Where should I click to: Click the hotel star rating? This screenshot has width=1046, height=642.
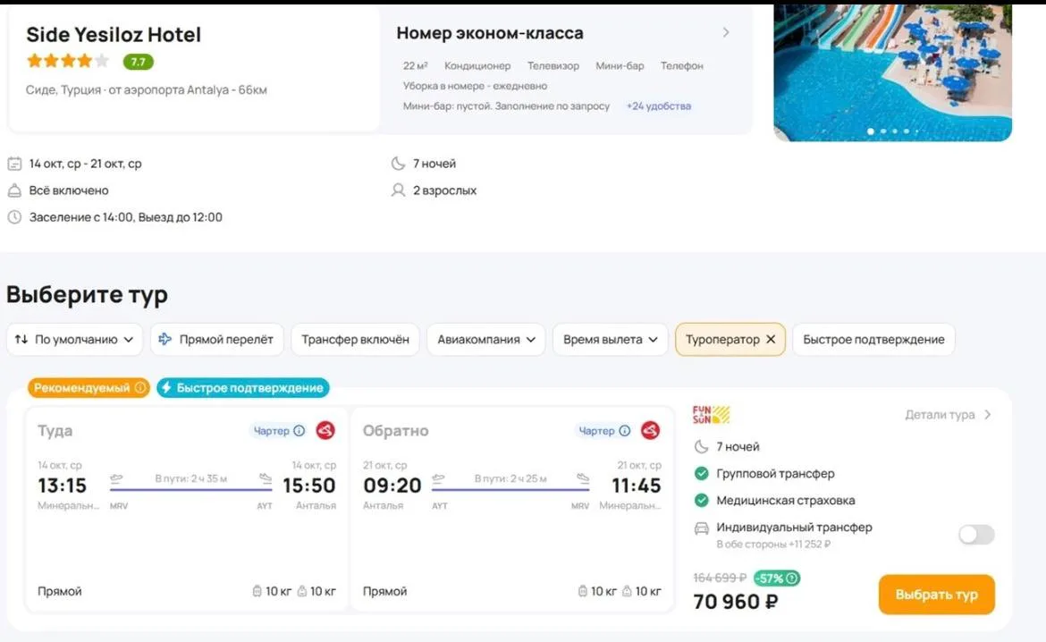click(x=67, y=62)
